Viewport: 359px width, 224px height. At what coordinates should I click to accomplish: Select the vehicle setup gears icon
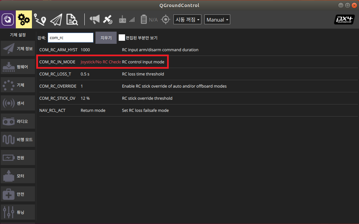point(24,20)
